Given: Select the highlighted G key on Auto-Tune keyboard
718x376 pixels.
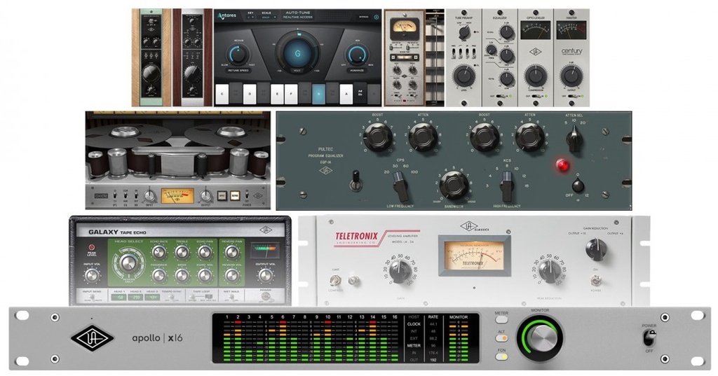Looking at the screenshot, I should click(x=319, y=95).
